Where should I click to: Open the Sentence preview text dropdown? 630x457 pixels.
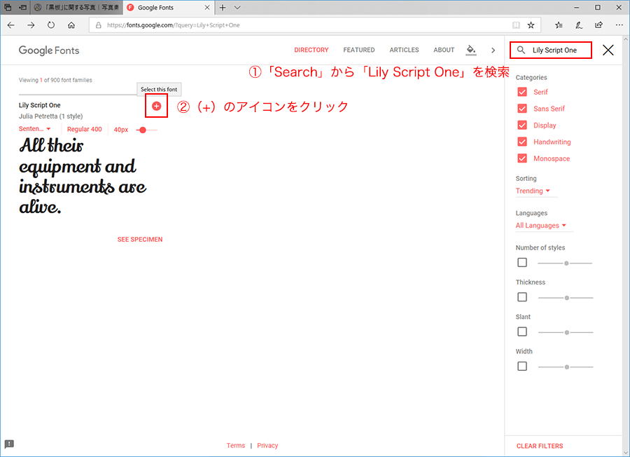[34, 129]
